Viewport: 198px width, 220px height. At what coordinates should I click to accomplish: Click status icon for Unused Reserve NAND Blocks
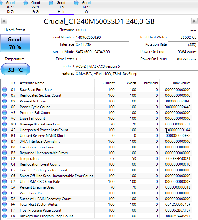click(5, 135)
